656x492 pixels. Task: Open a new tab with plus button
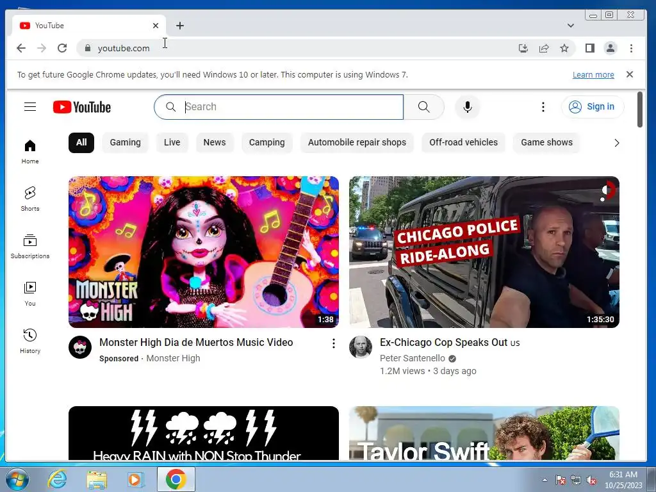pos(180,26)
